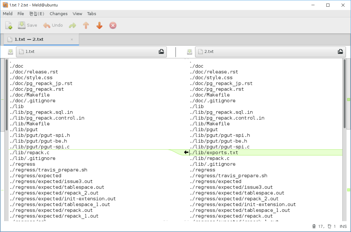Toggle INS overwrite mode in status bar
Viewport: 351px width, 232px height.
point(343,226)
